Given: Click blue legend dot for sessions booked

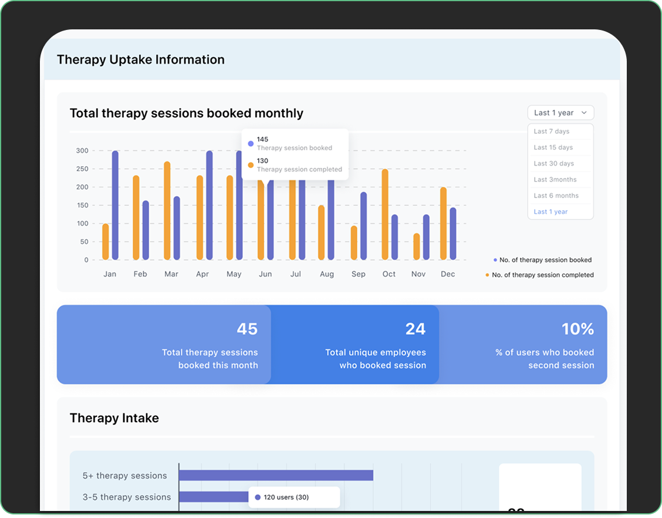Looking at the screenshot, I should [495, 260].
